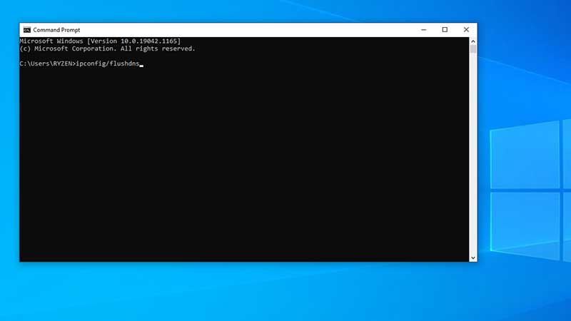Click the 'C:\Users\RYZEN>' prompt text
This screenshot has width=571, height=321.
click(x=48, y=63)
